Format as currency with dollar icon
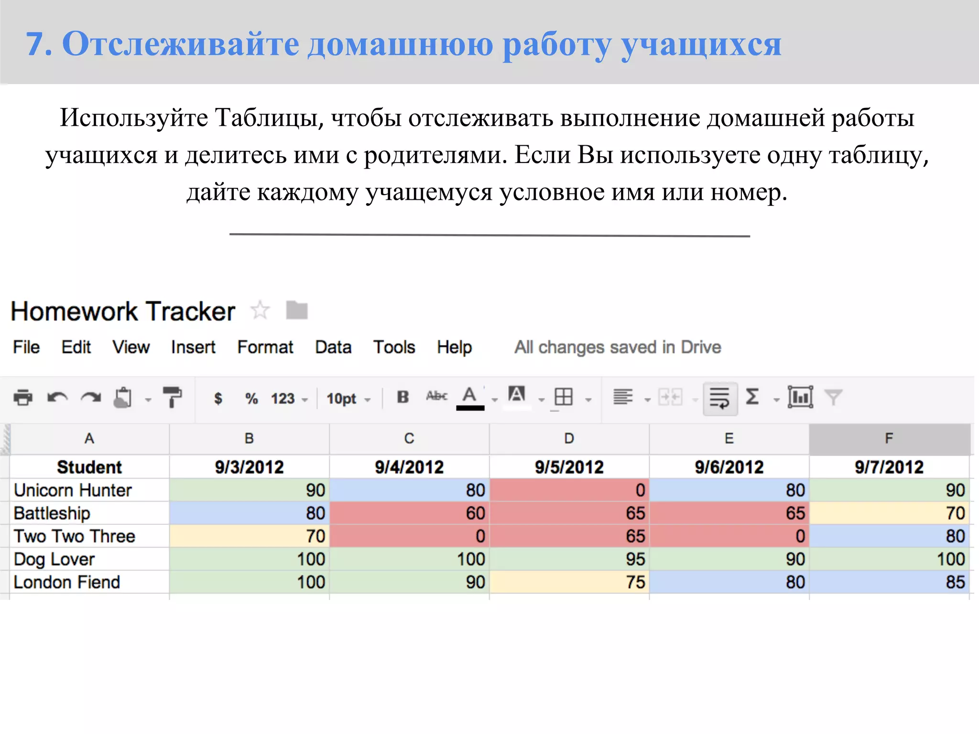 click(218, 398)
